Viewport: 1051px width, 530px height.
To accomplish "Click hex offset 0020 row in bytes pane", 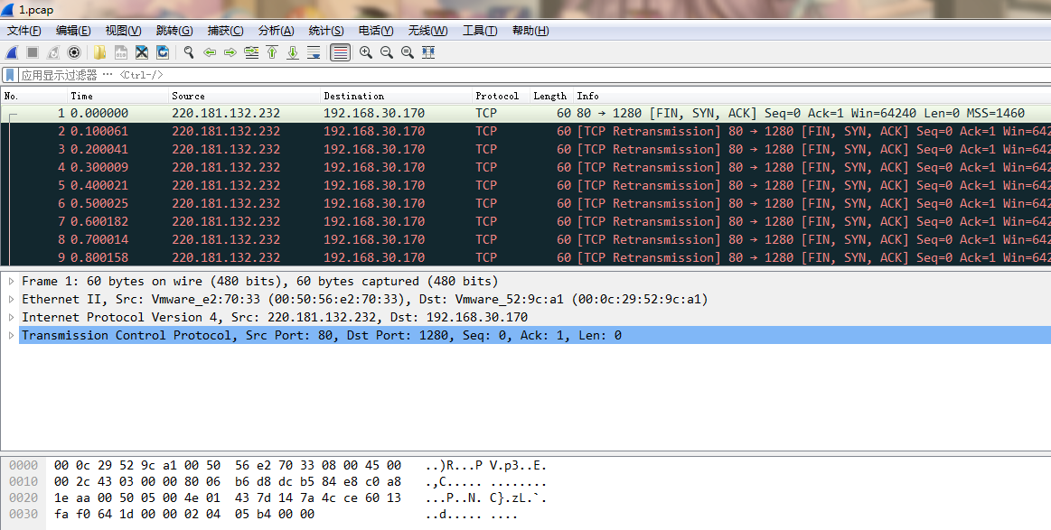I will point(23,497).
